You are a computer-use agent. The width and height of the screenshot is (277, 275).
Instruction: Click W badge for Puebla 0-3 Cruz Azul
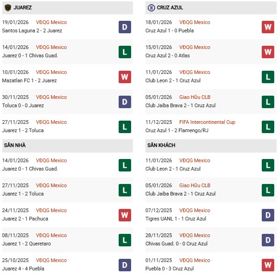pyautogui.click(x=268, y=265)
